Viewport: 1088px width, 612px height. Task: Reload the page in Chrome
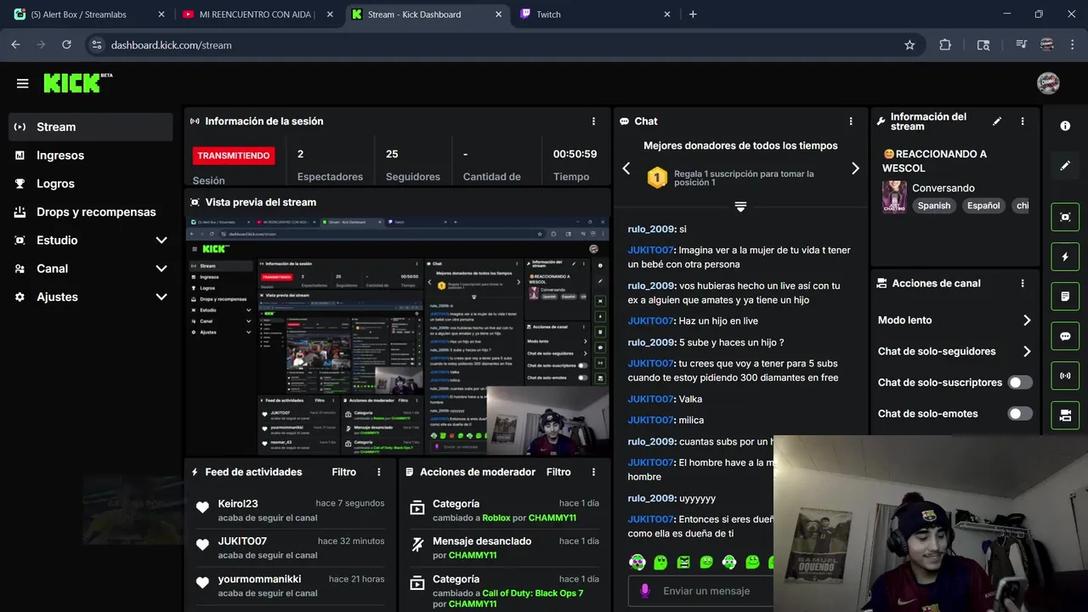66,45
